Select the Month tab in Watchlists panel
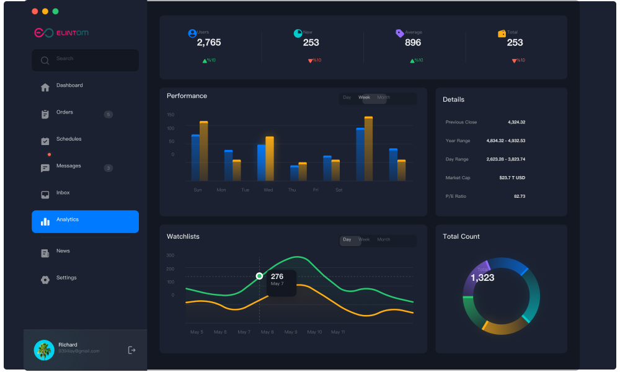This screenshot has height=372, width=620. 383,239
